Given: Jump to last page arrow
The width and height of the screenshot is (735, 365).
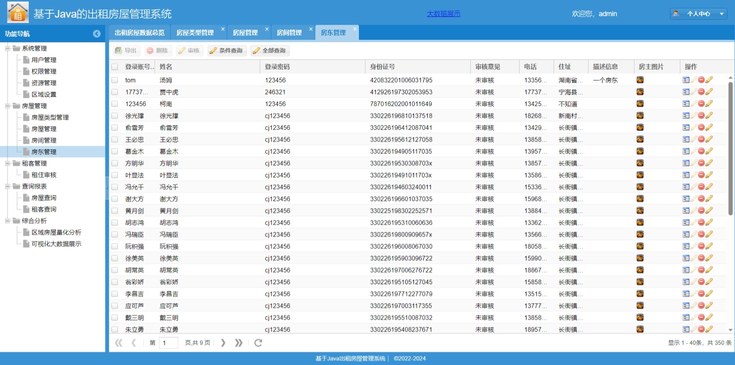Looking at the screenshot, I should click(238, 343).
